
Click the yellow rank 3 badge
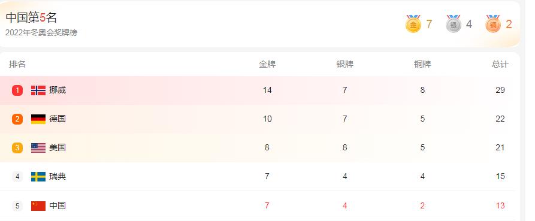pyautogui.click(x=17, y=148)
